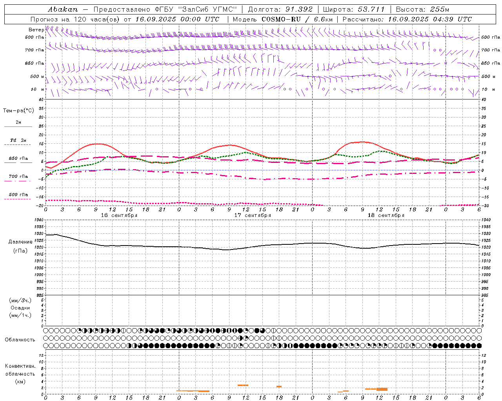Click the widest orange convective bar on 18 сентября
The image size is (502, 401).
(382, 389)
